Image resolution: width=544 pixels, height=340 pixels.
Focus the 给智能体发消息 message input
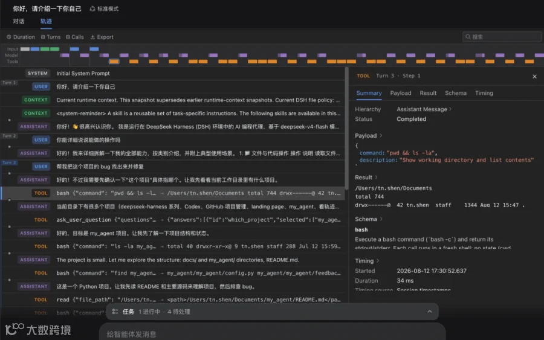[273, 334]
